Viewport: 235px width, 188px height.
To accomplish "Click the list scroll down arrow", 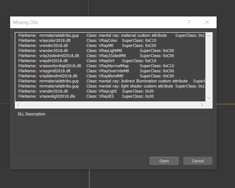I will click(x=209, y=98).
